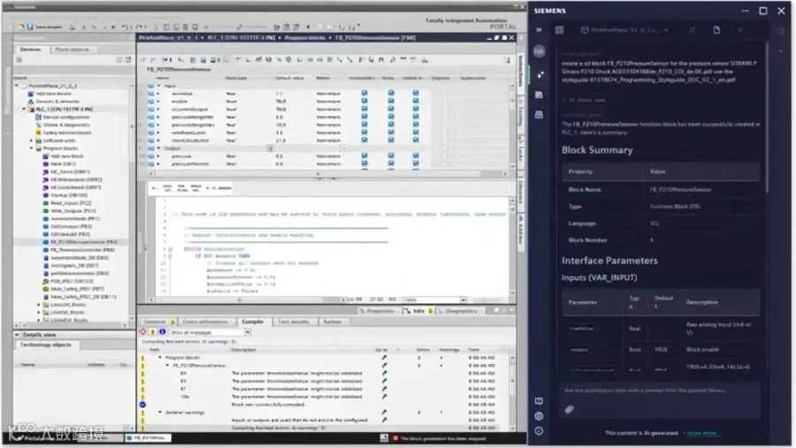
Task: Open the Instructions side tab on the right
Action: pyautogui.click(x=521, y=70)
